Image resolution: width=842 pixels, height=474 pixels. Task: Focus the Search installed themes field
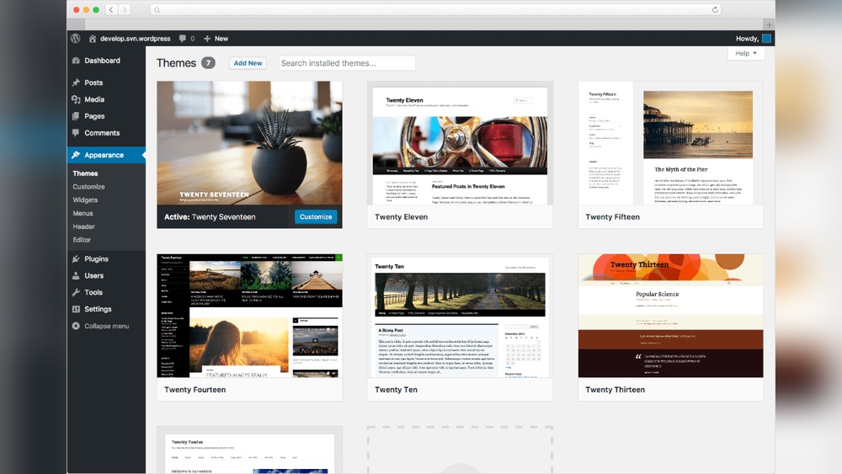pos(347,63)
